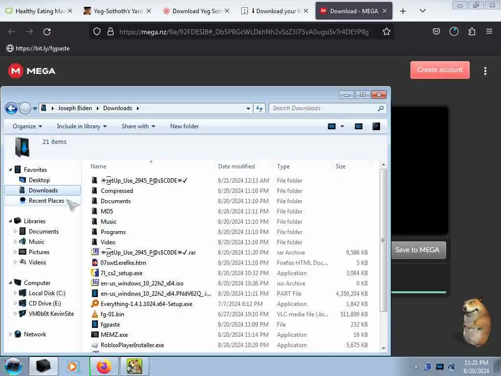
Task: Collapse the Favorites tree group
Action: click(10, 170)
